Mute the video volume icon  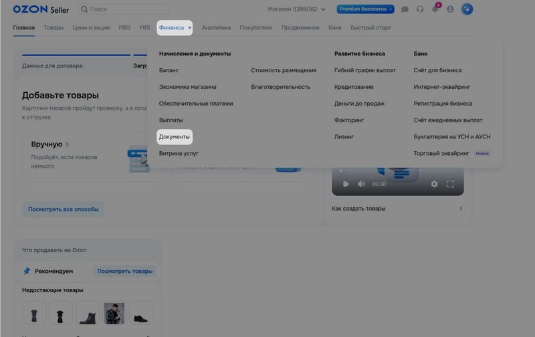point(361,184)
